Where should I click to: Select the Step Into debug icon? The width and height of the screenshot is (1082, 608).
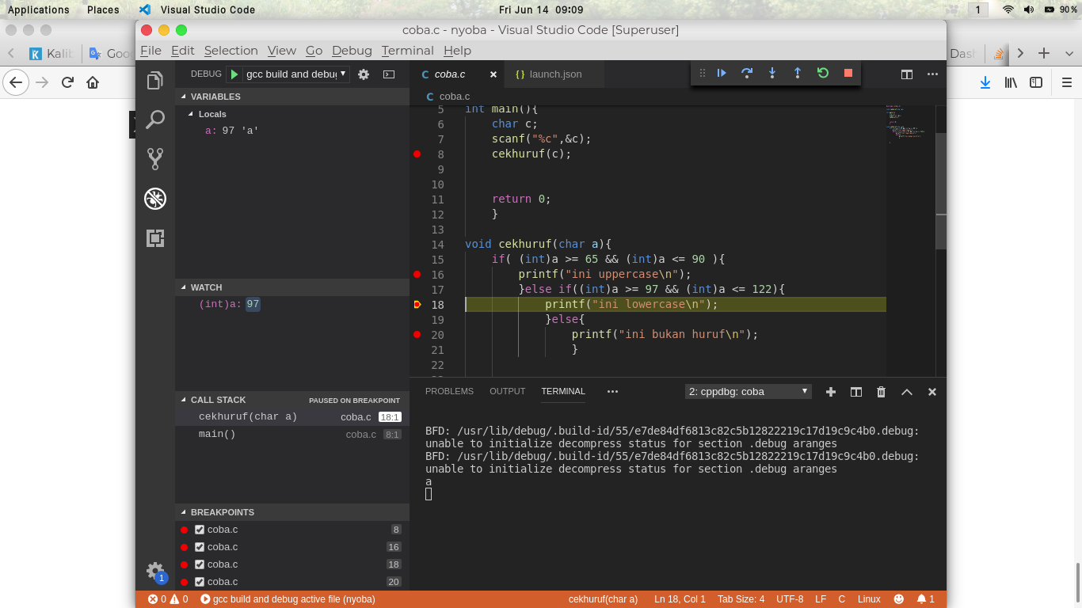tap(772, 73)
